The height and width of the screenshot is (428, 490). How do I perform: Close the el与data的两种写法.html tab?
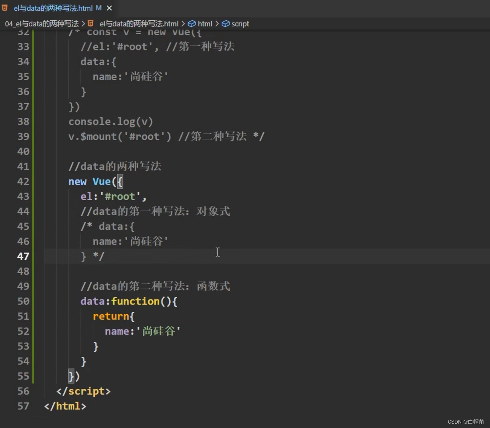(109, 8)
